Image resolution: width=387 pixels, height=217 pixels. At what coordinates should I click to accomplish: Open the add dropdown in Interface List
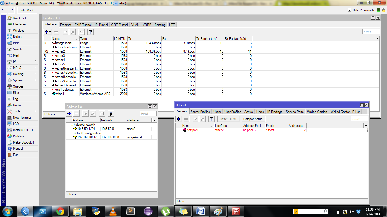48,32
